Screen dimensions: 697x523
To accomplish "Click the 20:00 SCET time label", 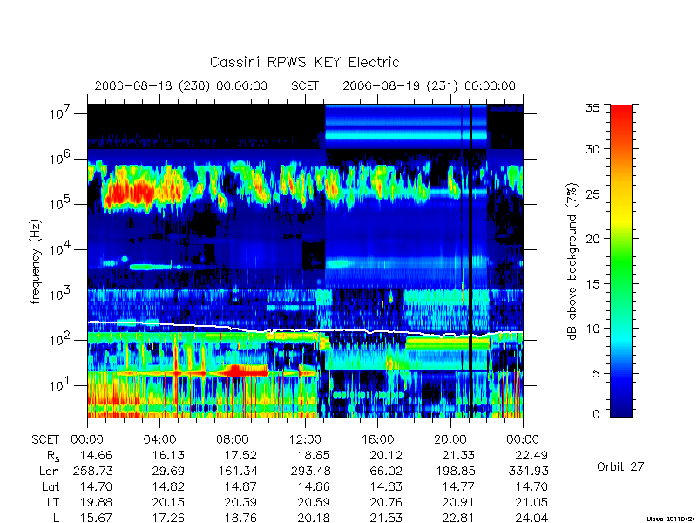I will (450, 439).
